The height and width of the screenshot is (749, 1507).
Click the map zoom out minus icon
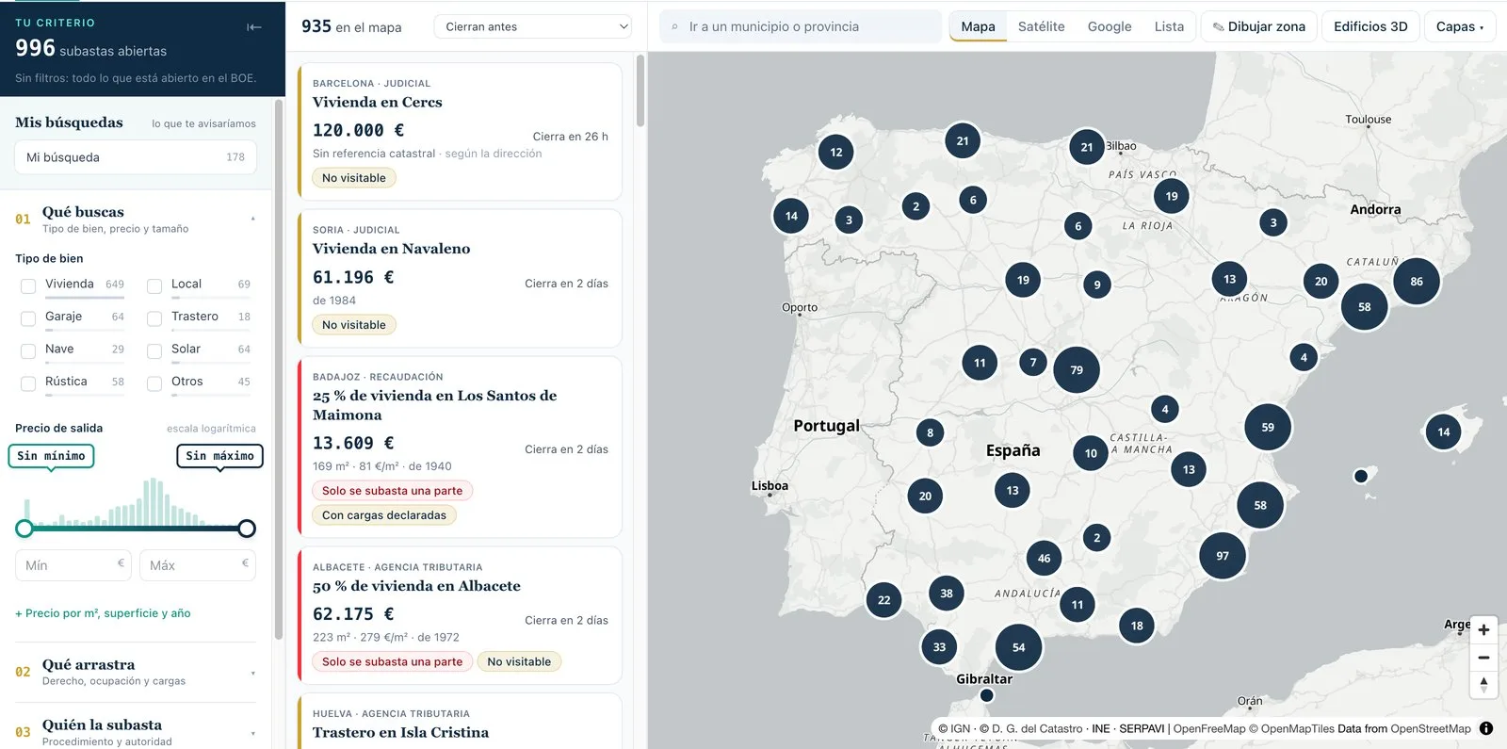tap(1483, 658)
